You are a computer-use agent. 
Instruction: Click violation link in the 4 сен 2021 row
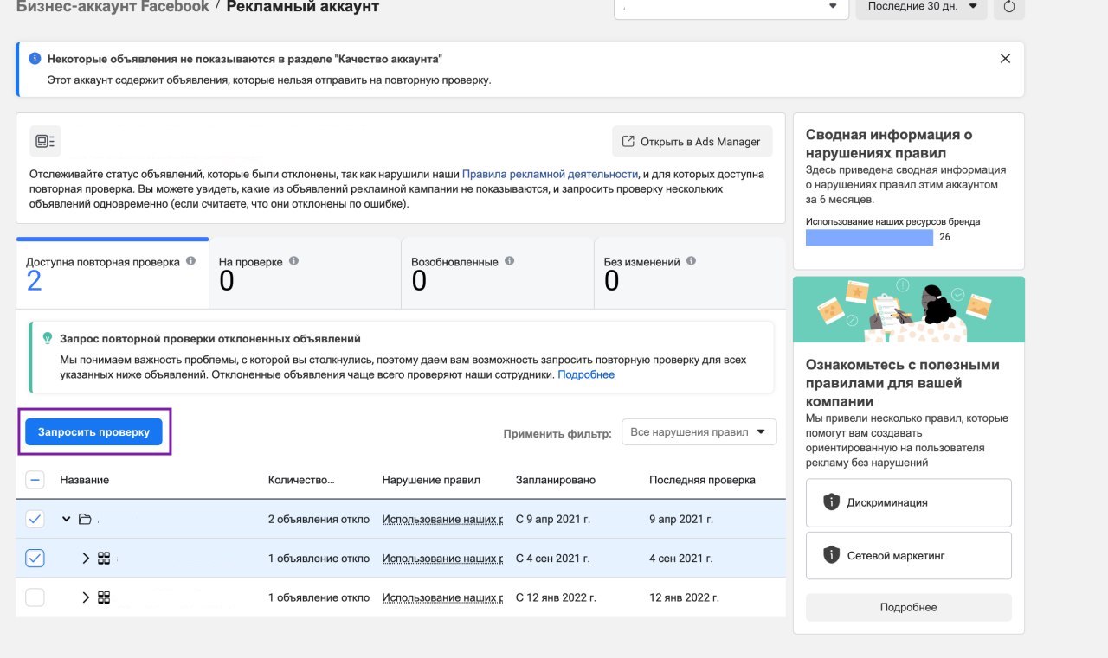442,558
